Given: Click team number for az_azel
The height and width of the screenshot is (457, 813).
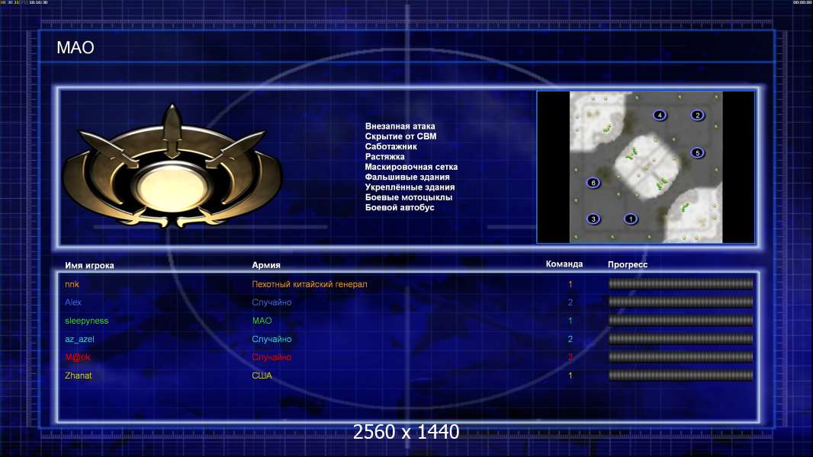Looking at the screenshot, I should click(x=570, y=340).
